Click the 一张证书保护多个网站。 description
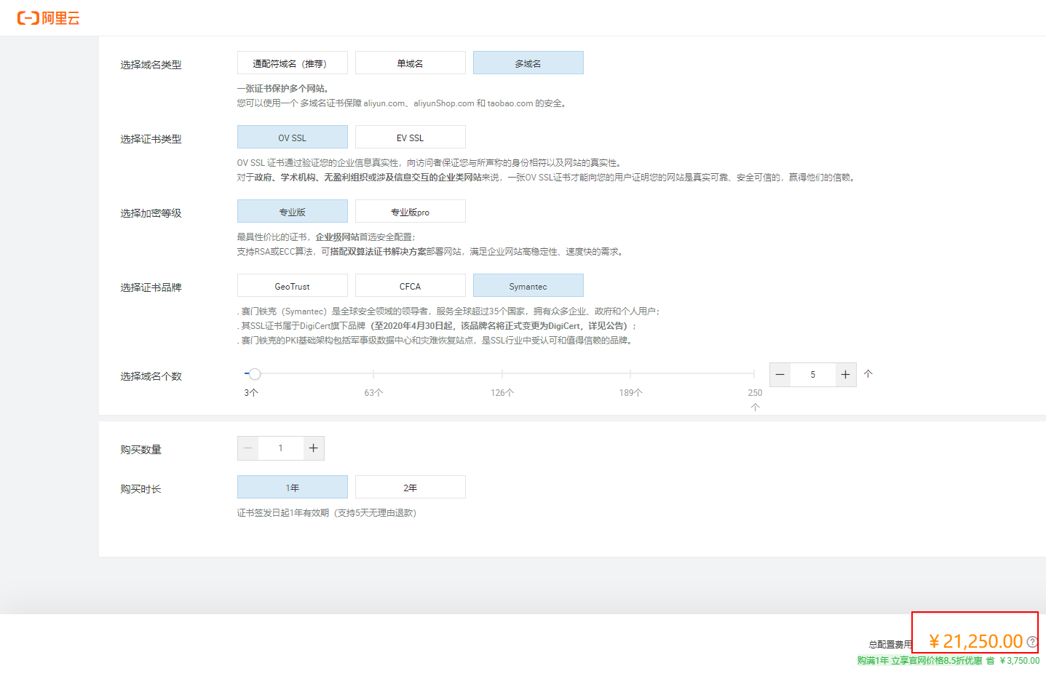The width and height of the screenshot is (1046, 687). point(284,89)
